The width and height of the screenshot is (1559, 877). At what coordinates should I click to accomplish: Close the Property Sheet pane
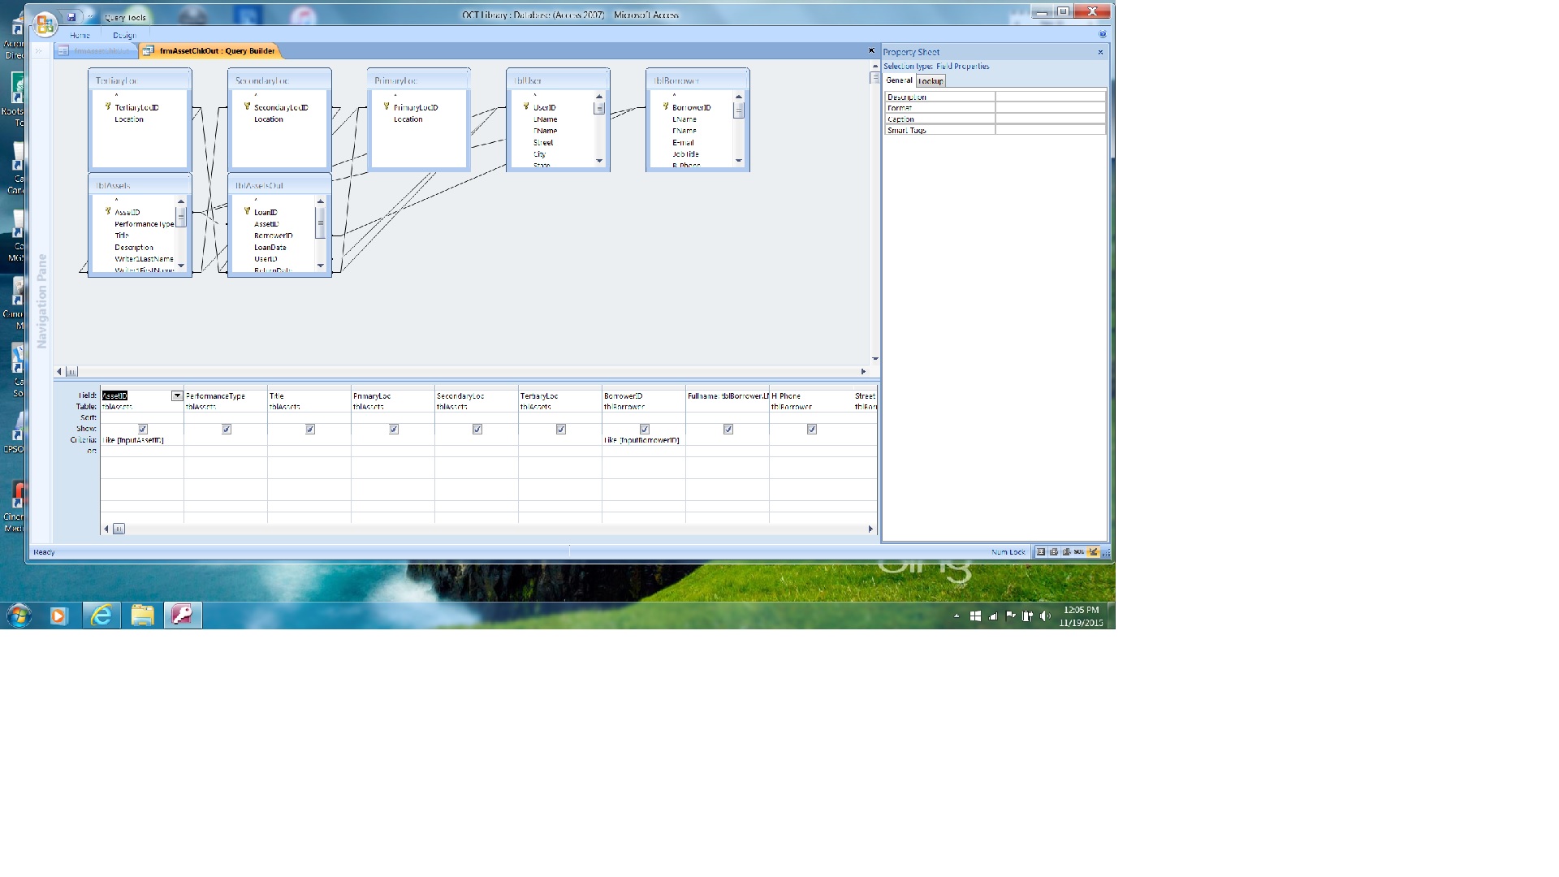pos(1100,52)
